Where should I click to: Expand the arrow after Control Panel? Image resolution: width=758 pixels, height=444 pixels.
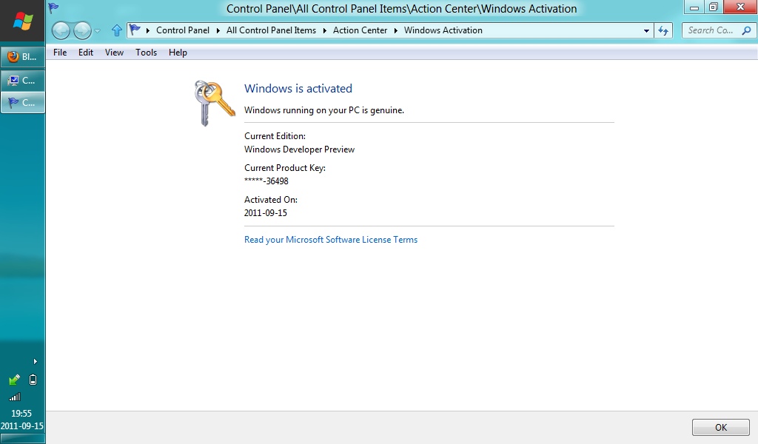tap(218, 30)
